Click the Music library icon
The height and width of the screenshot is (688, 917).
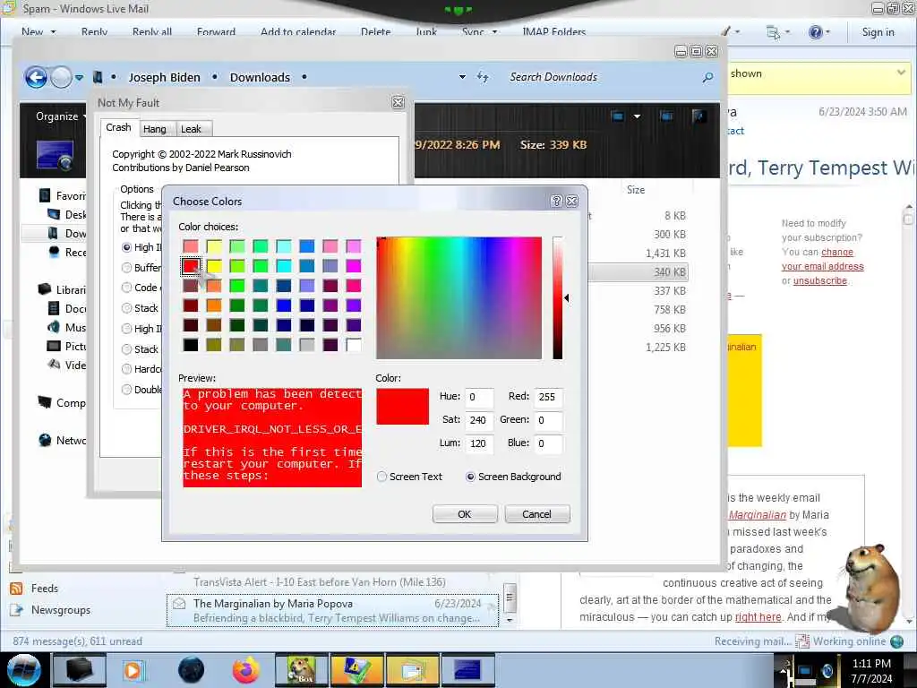pyautogui.click(x=53, y=327)
